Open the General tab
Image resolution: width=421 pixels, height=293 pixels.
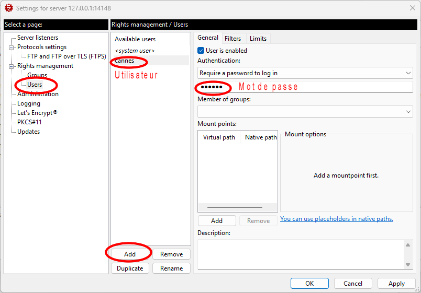208,38
